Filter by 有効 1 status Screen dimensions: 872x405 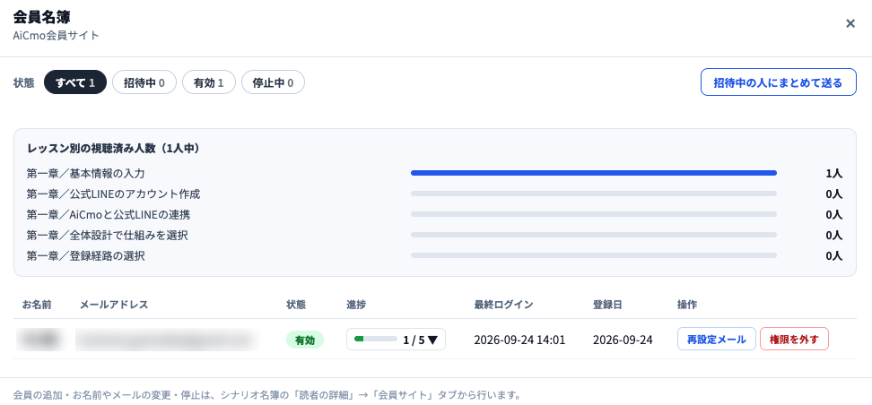click(x=208, y=82)
